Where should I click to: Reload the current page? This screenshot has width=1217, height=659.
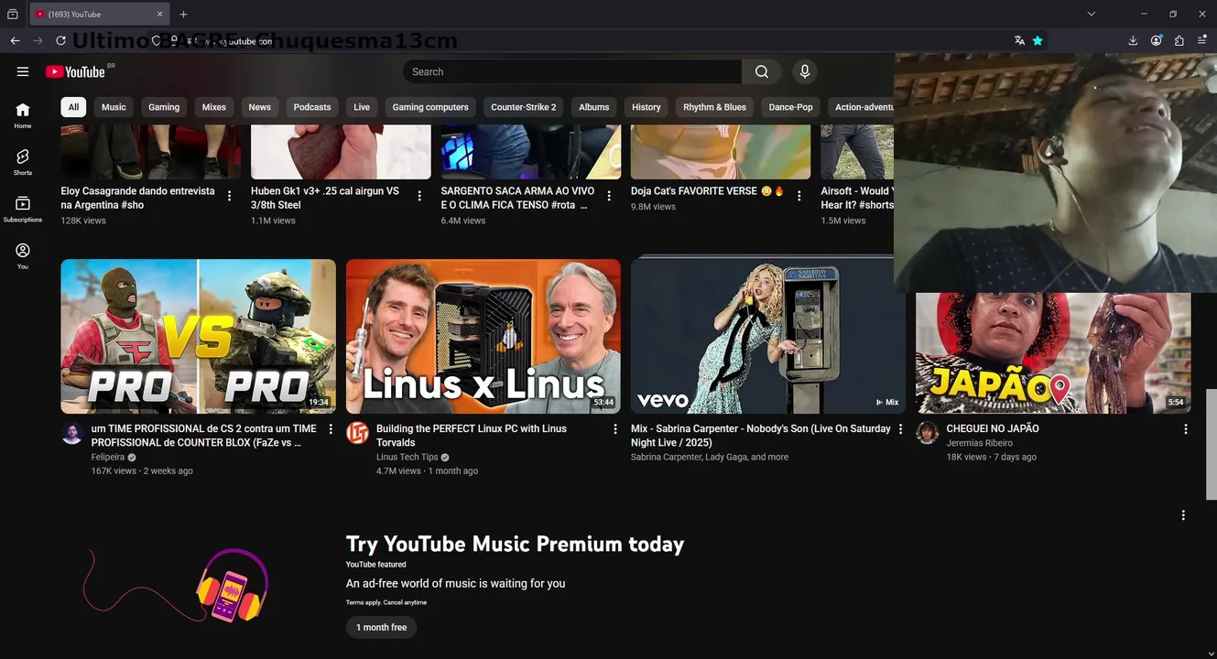(60, 40)
